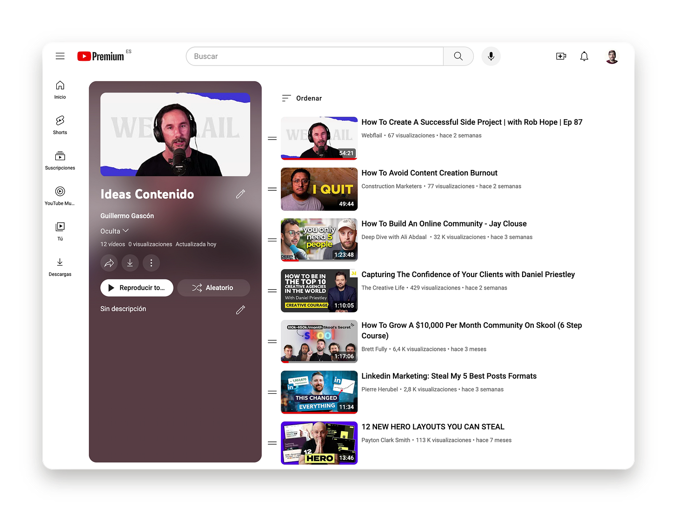
Task: Visit the Pierre Herubel channel link
Action: click(380, 390)
